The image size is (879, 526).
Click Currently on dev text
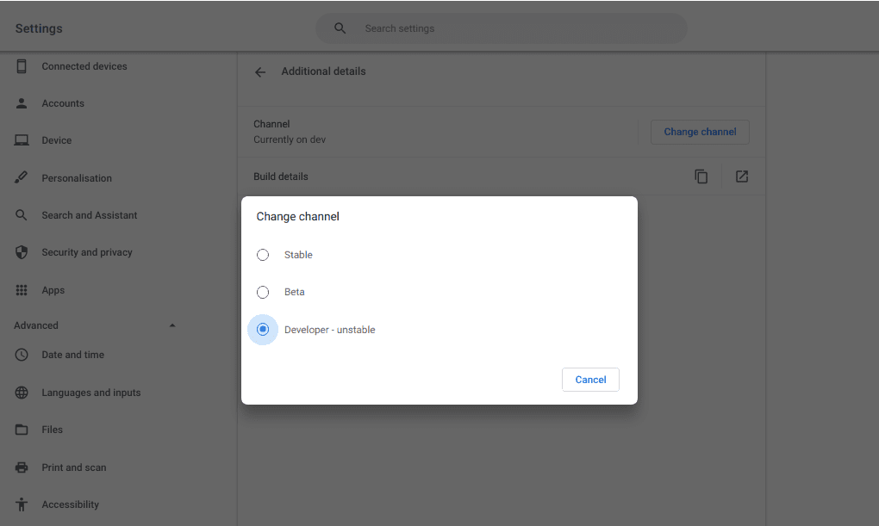[290, 139]
